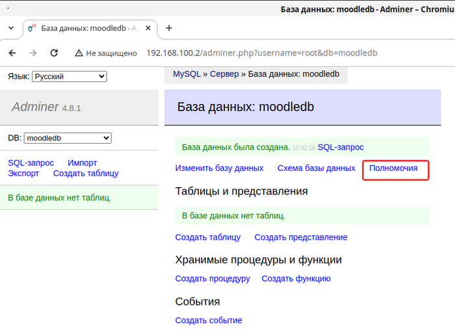Click Создать таблицу under Таблицы и представления
Viewport: 455px width, 336px height.
(x=208, y=237)
